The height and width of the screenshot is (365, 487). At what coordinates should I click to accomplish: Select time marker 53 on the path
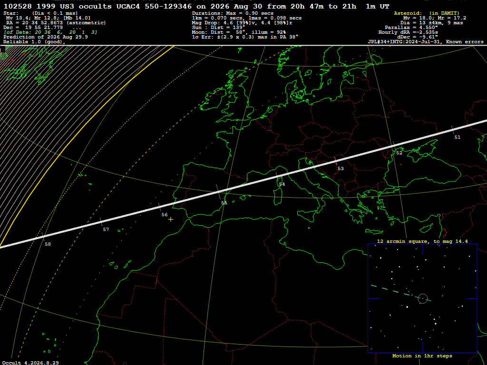[x=341, y=169]
